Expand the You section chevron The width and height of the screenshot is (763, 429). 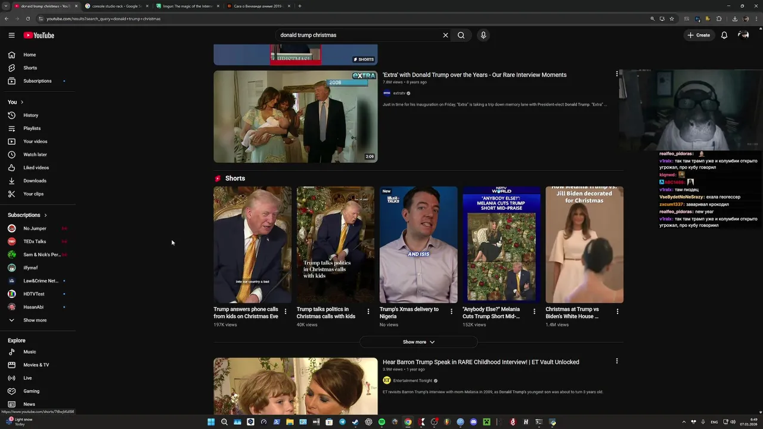22,102
